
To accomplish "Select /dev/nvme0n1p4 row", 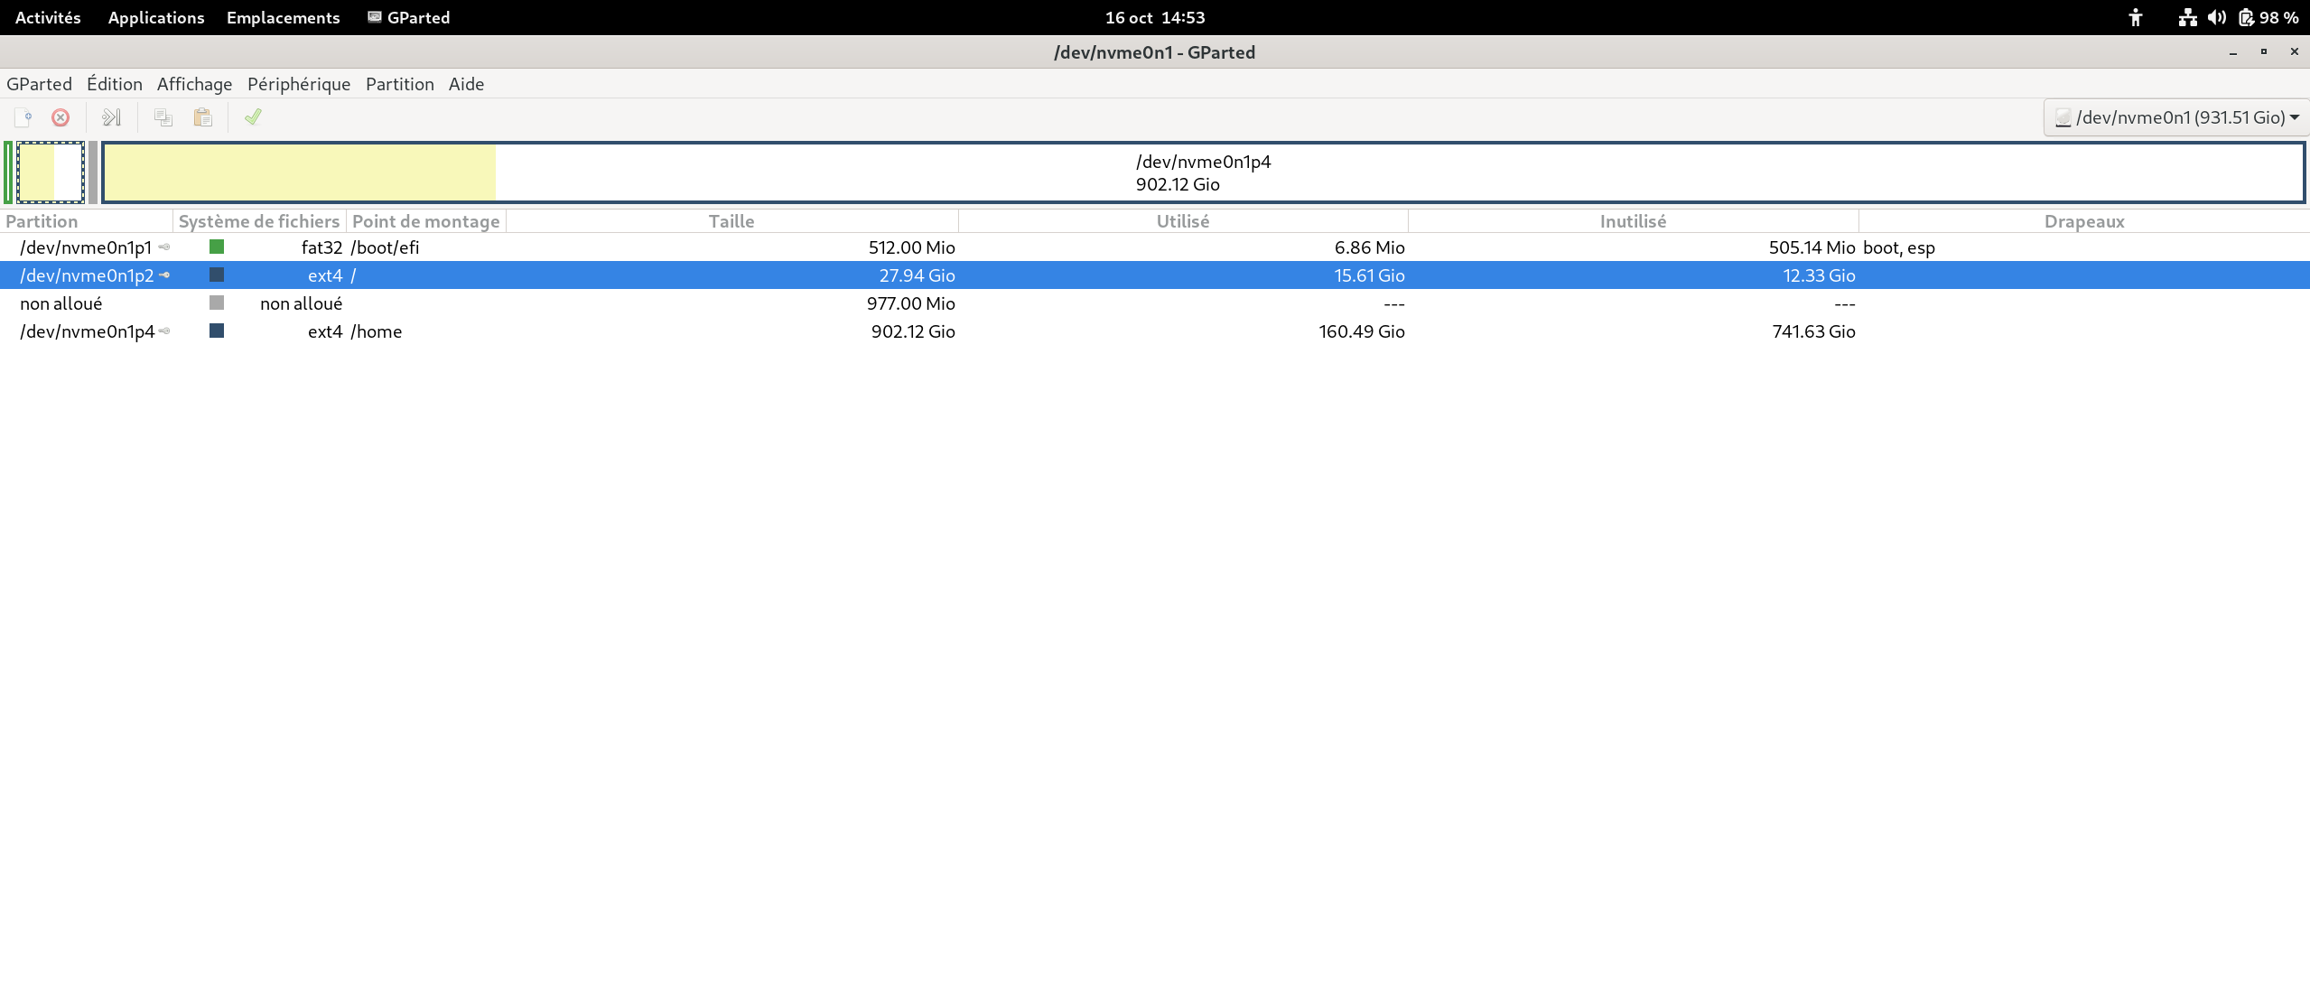I will pos(1155,331).
